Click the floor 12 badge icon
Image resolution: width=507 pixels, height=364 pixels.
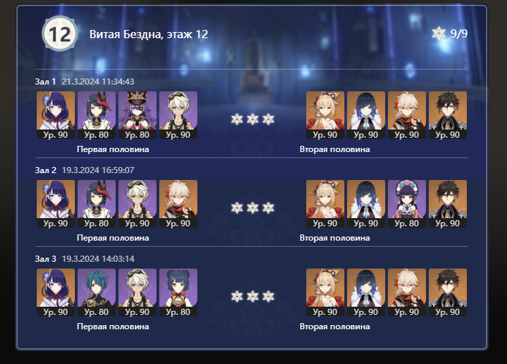pyautogui.click(x=60, y=33)
